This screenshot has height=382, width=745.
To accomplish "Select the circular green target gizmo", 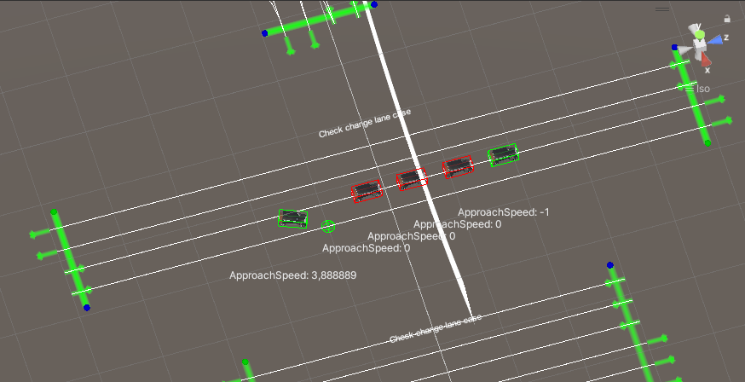I will pyautogui.click(x=328, y=226).
